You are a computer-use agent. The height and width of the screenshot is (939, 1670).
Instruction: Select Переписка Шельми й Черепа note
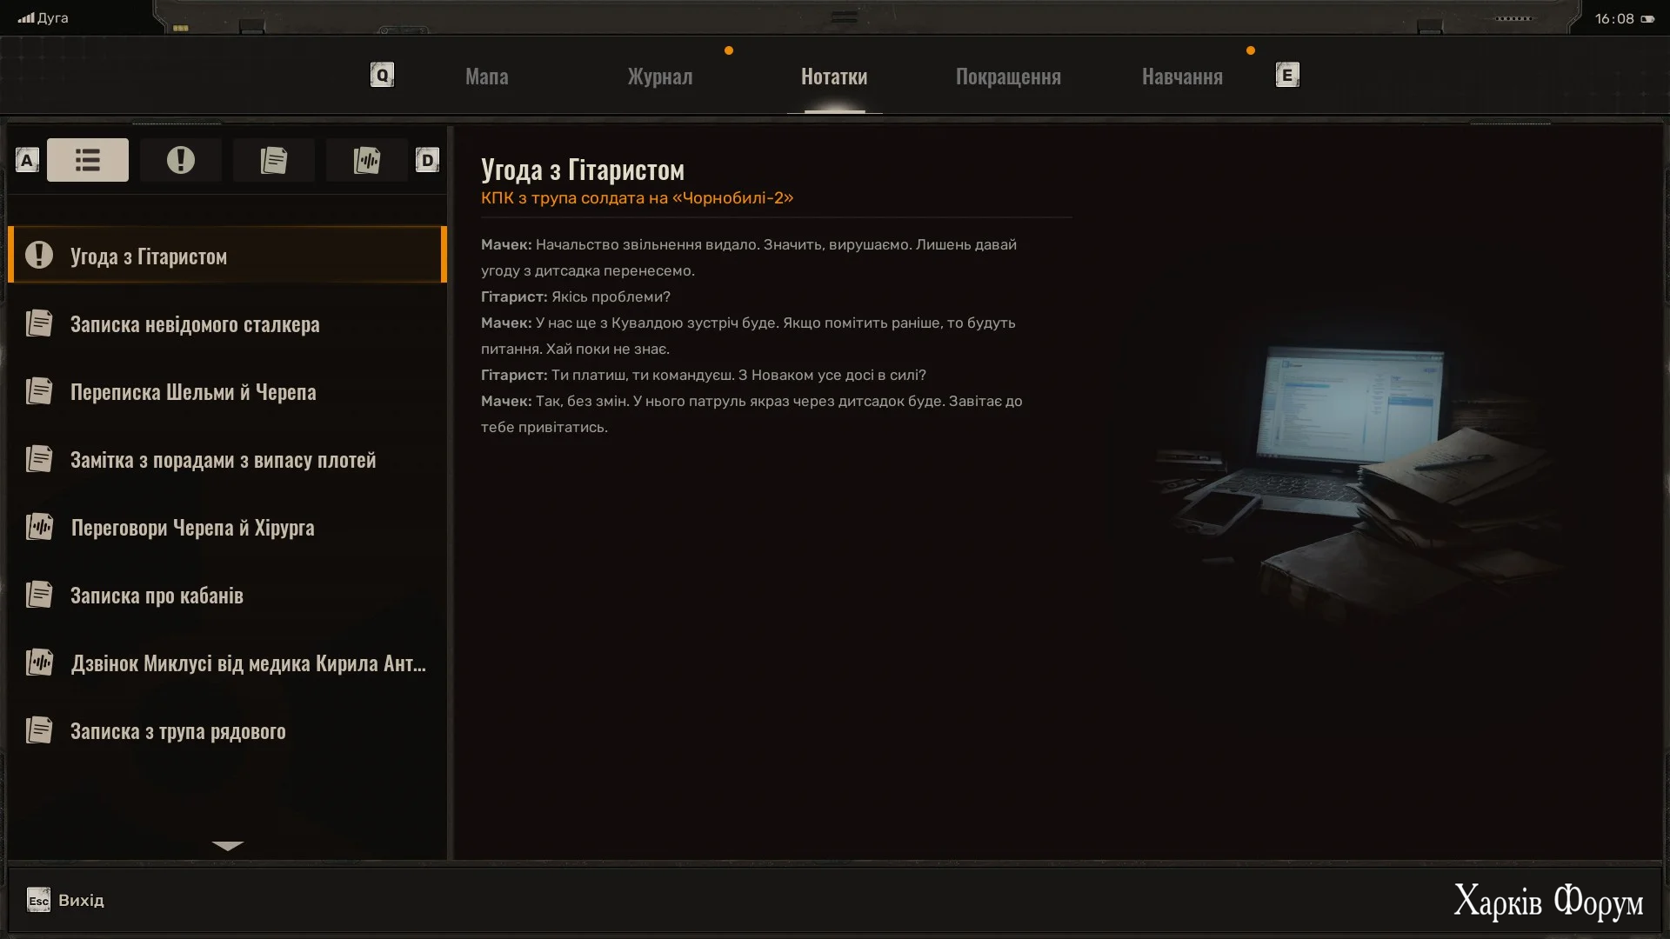(193, 392)
